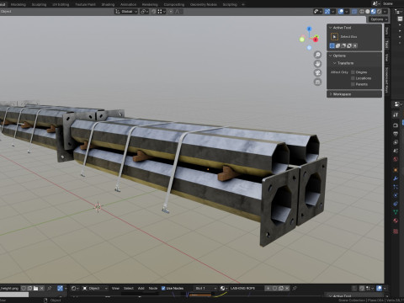This screenshot has height=303, width=404.
Task: Enable Affect Only Origins checkbox
Action: pos(353,72)
